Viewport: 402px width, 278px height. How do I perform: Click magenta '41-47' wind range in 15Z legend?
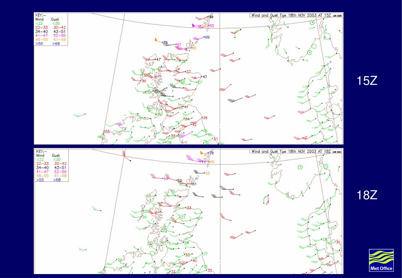[x=42, y=36]
